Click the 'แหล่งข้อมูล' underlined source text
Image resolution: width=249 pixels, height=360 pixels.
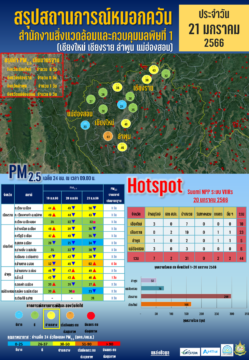pos(160,353)
